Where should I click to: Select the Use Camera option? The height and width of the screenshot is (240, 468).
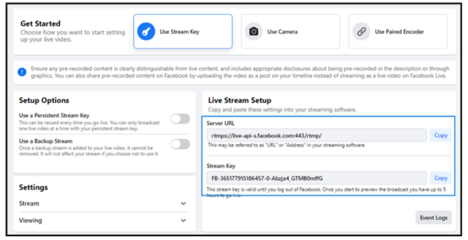pyautogui.click(x=291, y=31)
